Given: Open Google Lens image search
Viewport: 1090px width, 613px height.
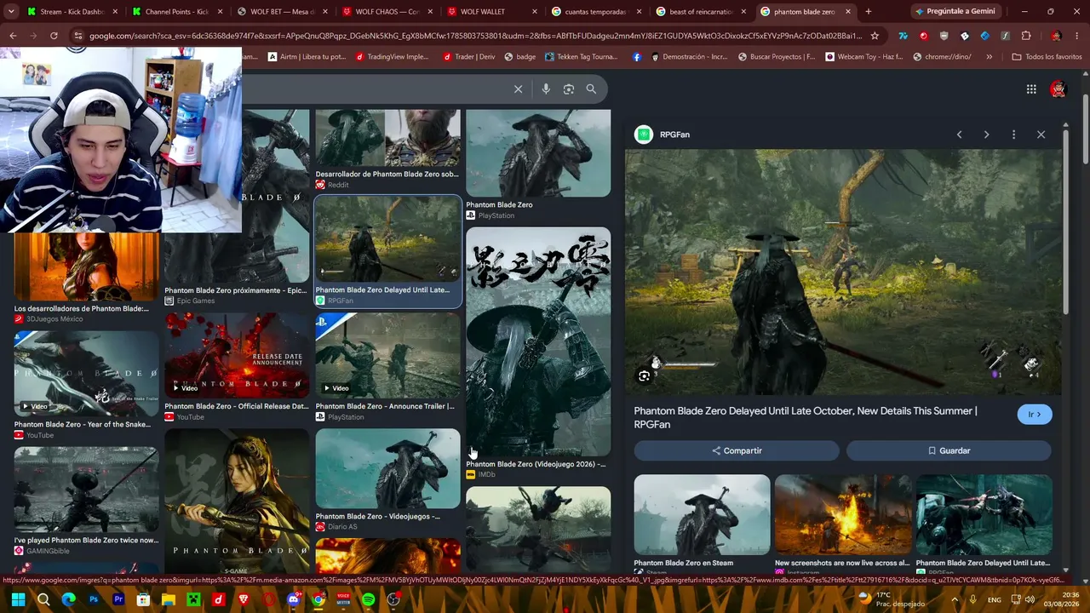Looking at the screenshot, I should coord(569,89).
